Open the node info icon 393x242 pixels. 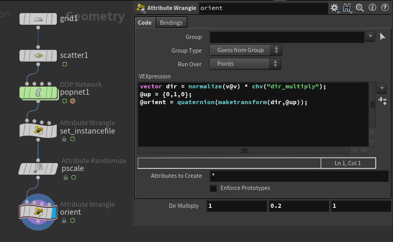372,8
